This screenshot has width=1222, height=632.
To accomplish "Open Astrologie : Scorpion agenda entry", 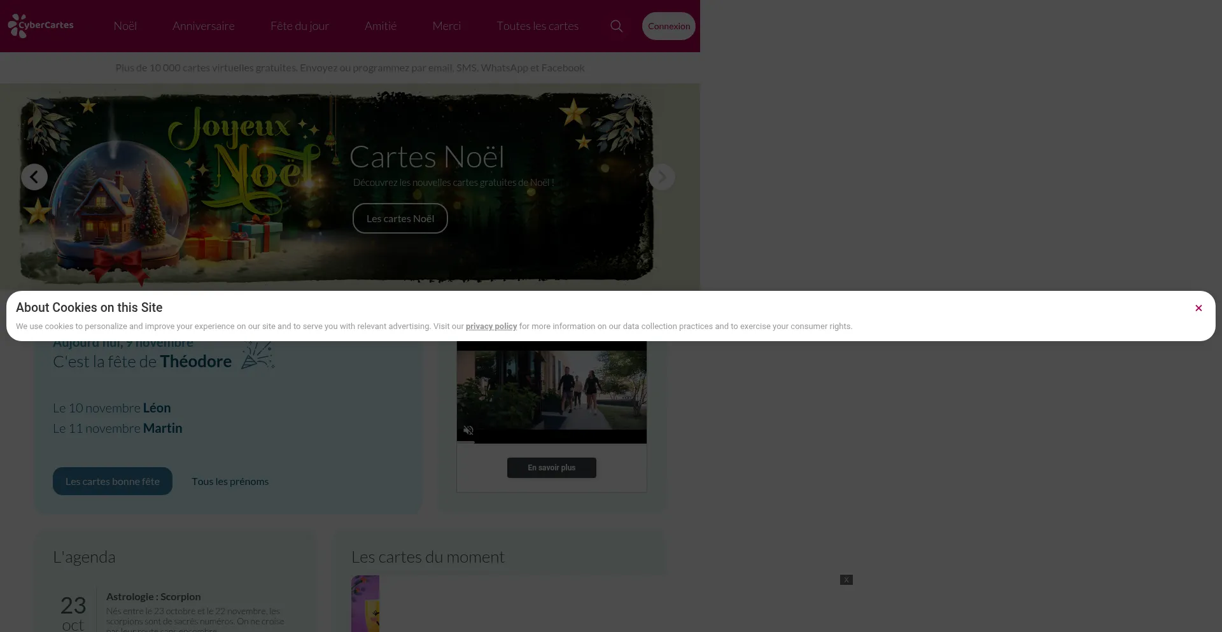I will [x=153, y=596].
